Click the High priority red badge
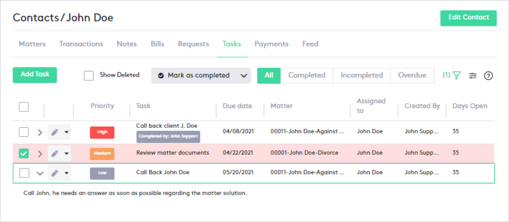Image resolution: width=509 pixels, height=222 pixels. pyautogui.click(x=102, y=132)
